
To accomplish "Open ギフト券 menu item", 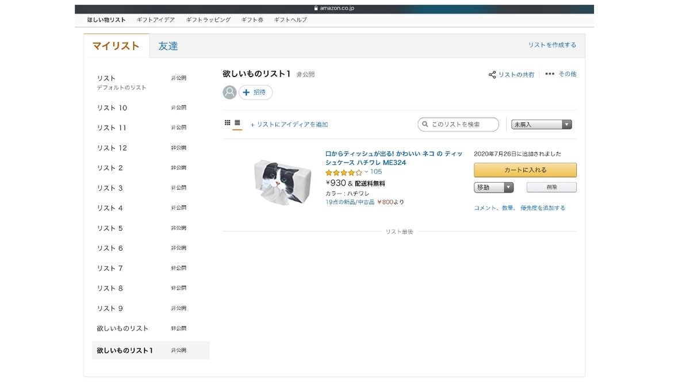I will click(252, 20).
